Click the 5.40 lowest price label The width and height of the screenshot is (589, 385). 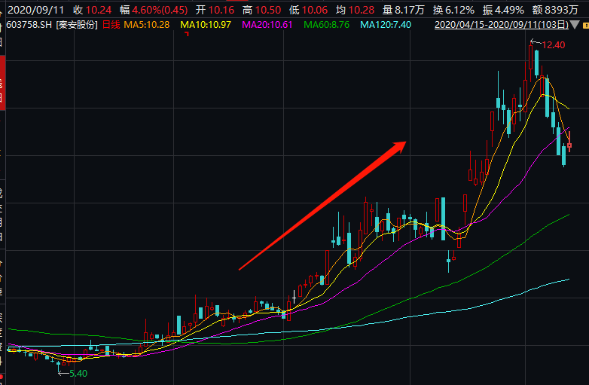click(x=78, y=374)
